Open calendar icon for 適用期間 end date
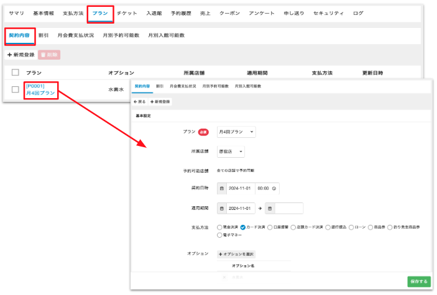Image resolution: width=437 pixels, height=295 pixels. (270, 208)
